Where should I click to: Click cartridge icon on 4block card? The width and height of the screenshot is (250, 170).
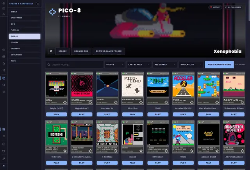[141, 151]
